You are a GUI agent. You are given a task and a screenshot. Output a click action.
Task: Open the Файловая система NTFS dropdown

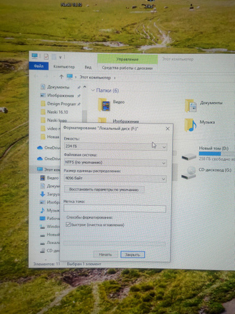115,163
